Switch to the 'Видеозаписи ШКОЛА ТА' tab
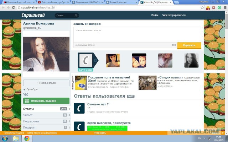 88,2
